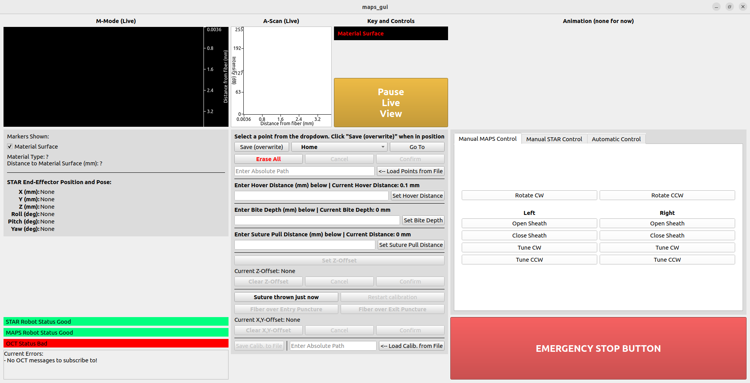Screen dimensions: 750x383
Task: Maximize the maps_gui window
Action: 729,7
